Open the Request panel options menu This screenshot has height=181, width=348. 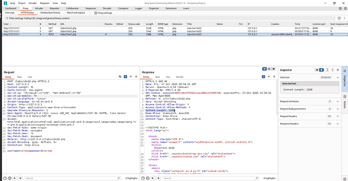coord(136,77)
